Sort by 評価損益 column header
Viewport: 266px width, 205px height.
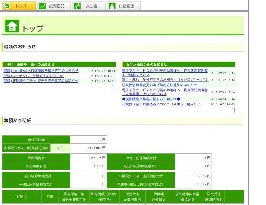click(x=158, y=199)
